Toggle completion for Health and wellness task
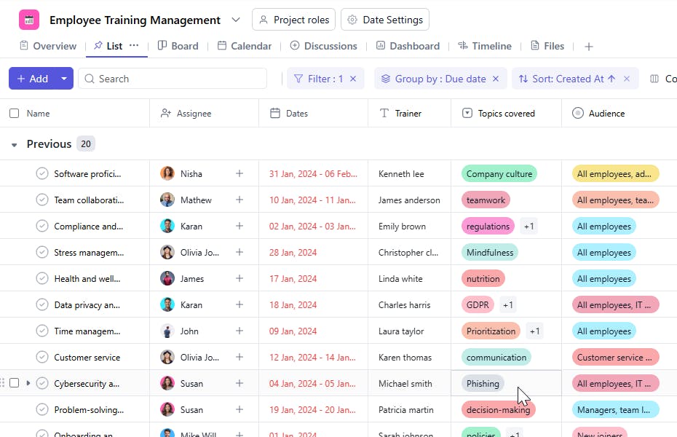Screen dimensions: 677x437 pyautogui.click(x=42, y=278)
